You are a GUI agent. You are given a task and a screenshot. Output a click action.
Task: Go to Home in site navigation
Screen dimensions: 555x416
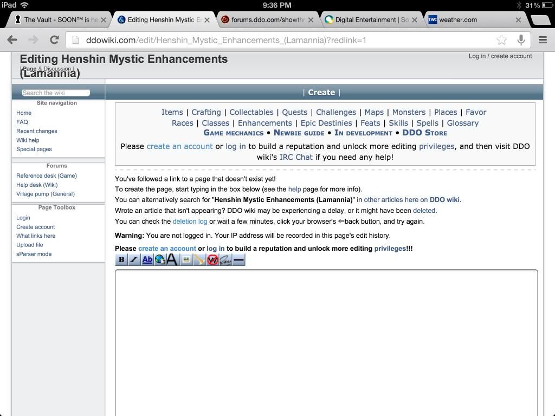24,113
